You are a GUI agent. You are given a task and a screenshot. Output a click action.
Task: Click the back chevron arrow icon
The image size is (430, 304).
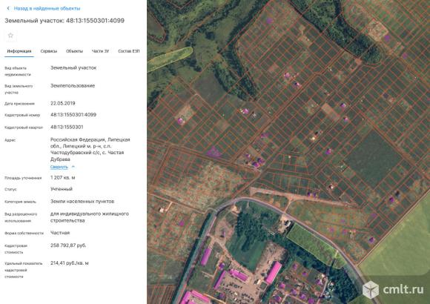[8, 8]
